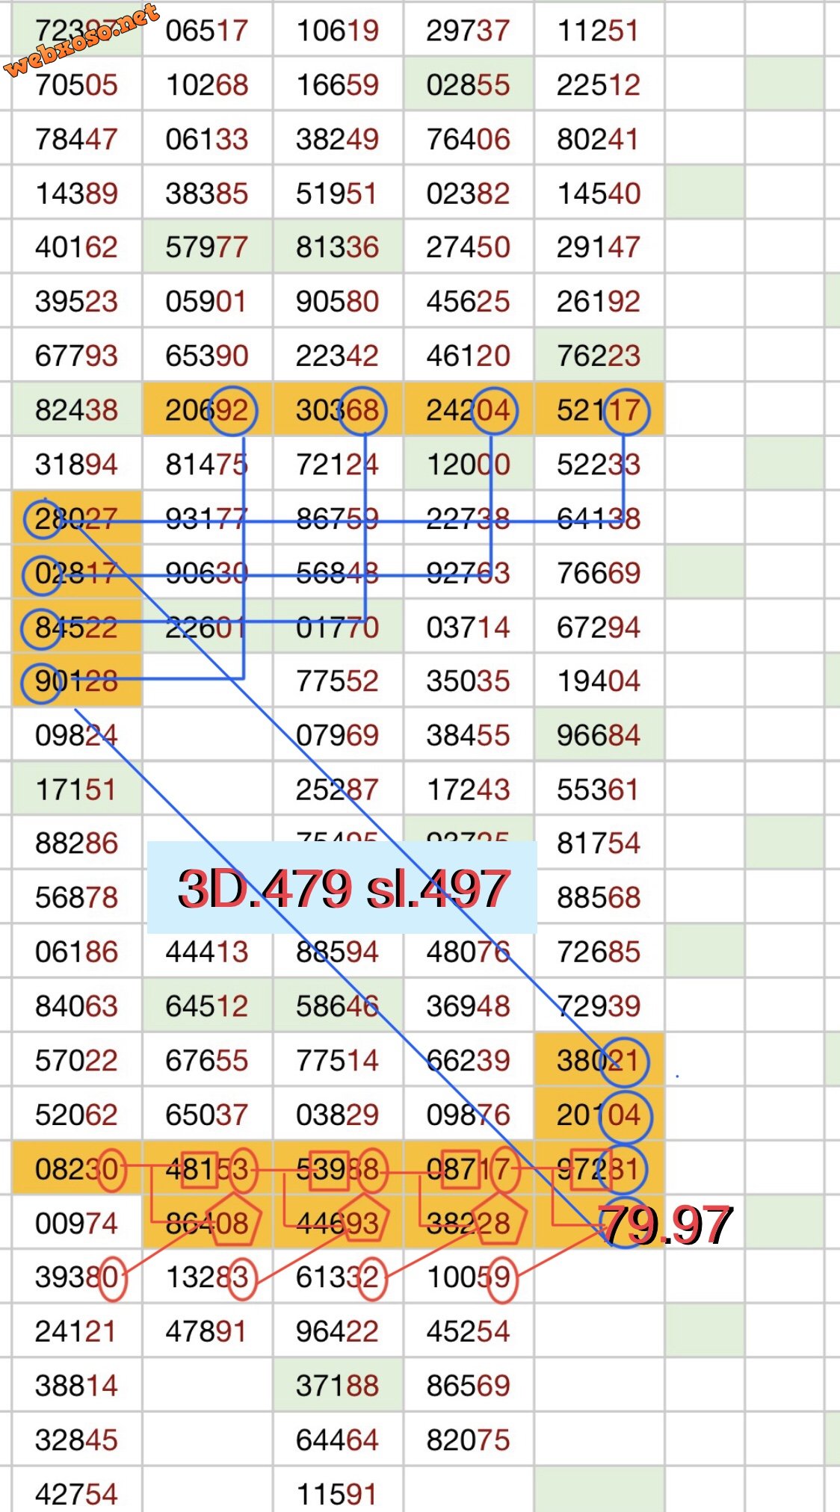840x1512 pixels.
Task: Select cell with 09824
Action: [x=77, y=735]
